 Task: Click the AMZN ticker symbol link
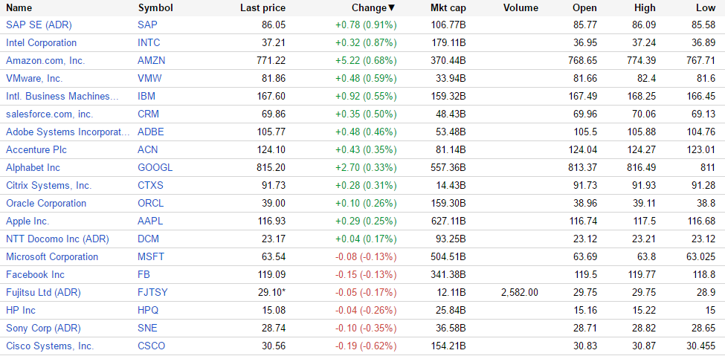point(151,60)
